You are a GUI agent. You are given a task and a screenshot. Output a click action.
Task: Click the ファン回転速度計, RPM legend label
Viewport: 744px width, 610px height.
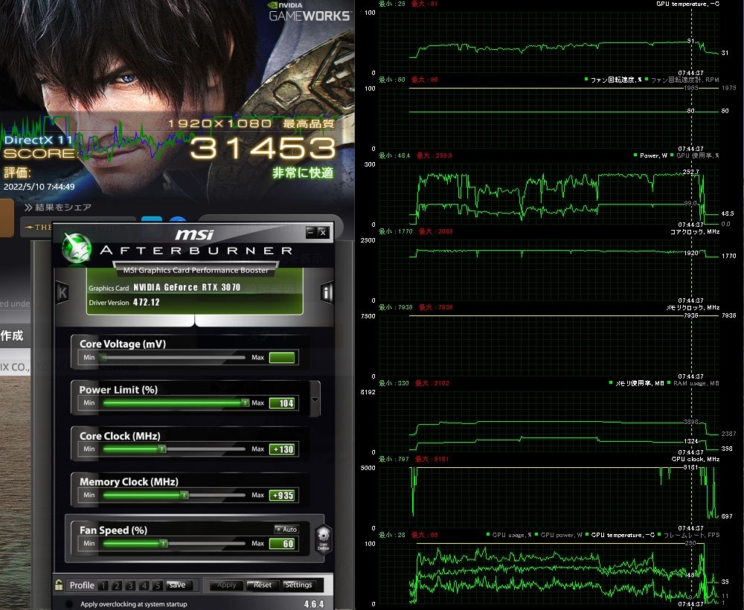pyautogui.click(x=684, y=80)
